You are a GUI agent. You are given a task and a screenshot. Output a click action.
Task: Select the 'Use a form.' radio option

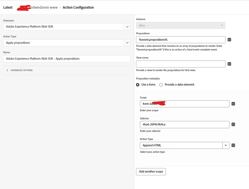[x=138, y=85]
